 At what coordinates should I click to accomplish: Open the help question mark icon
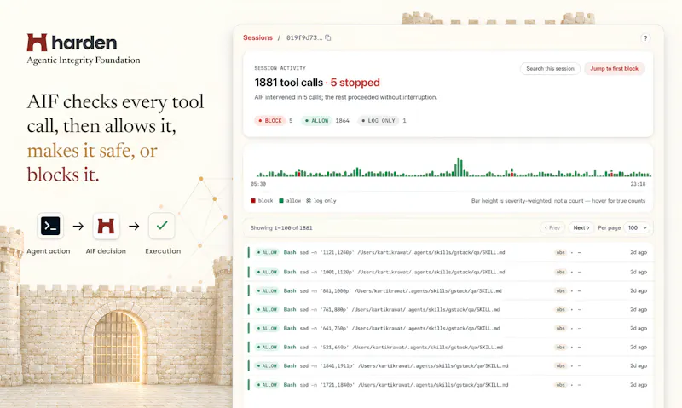645,38
